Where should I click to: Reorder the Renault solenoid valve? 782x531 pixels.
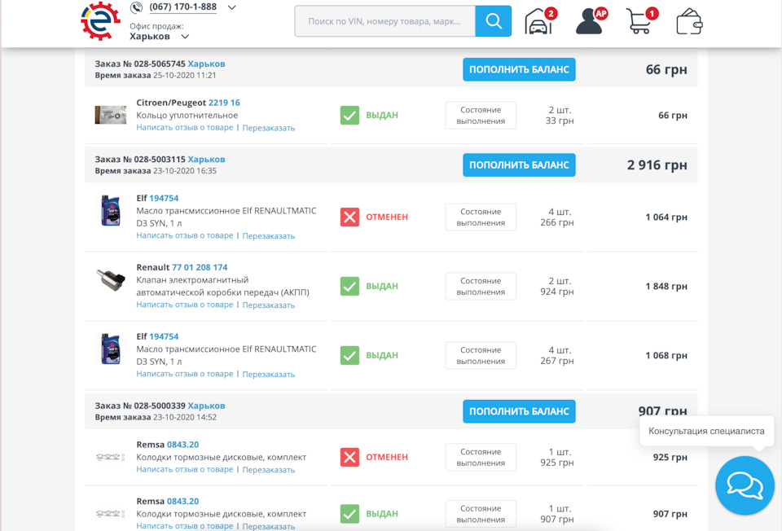pos(268,305)
